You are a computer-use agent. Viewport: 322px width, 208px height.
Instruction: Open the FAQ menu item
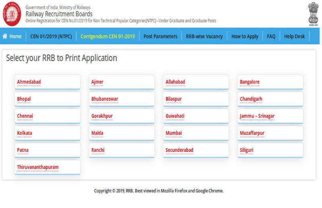(271, 36)
